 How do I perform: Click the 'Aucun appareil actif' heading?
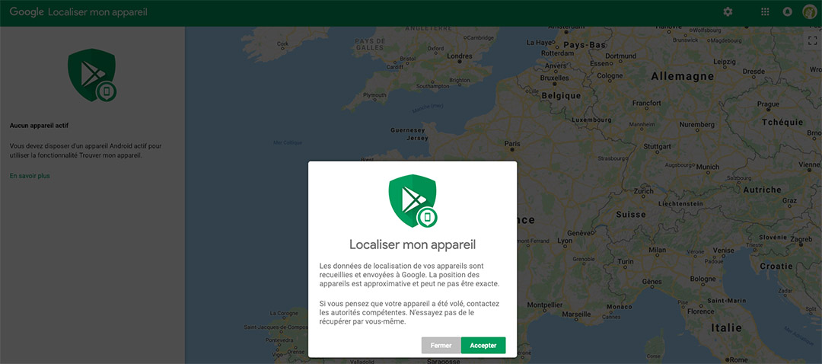tap(39, 126)
